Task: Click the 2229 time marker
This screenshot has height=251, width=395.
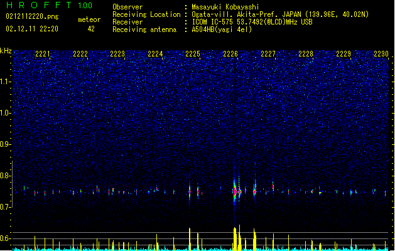Action: tap(344, 53)
